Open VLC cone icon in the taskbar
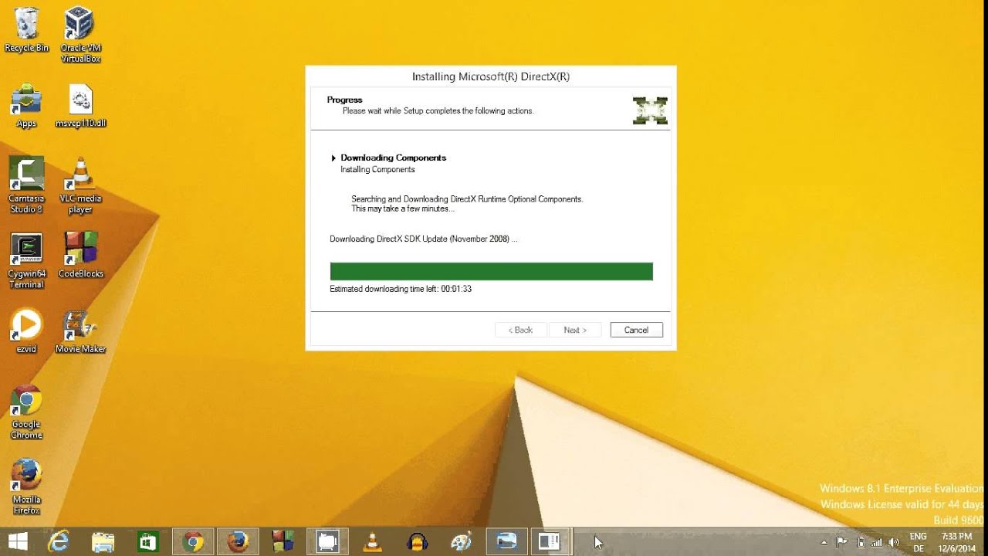This screenshot has height=556, width=988. pyautogui.click(x=372, y=542)
